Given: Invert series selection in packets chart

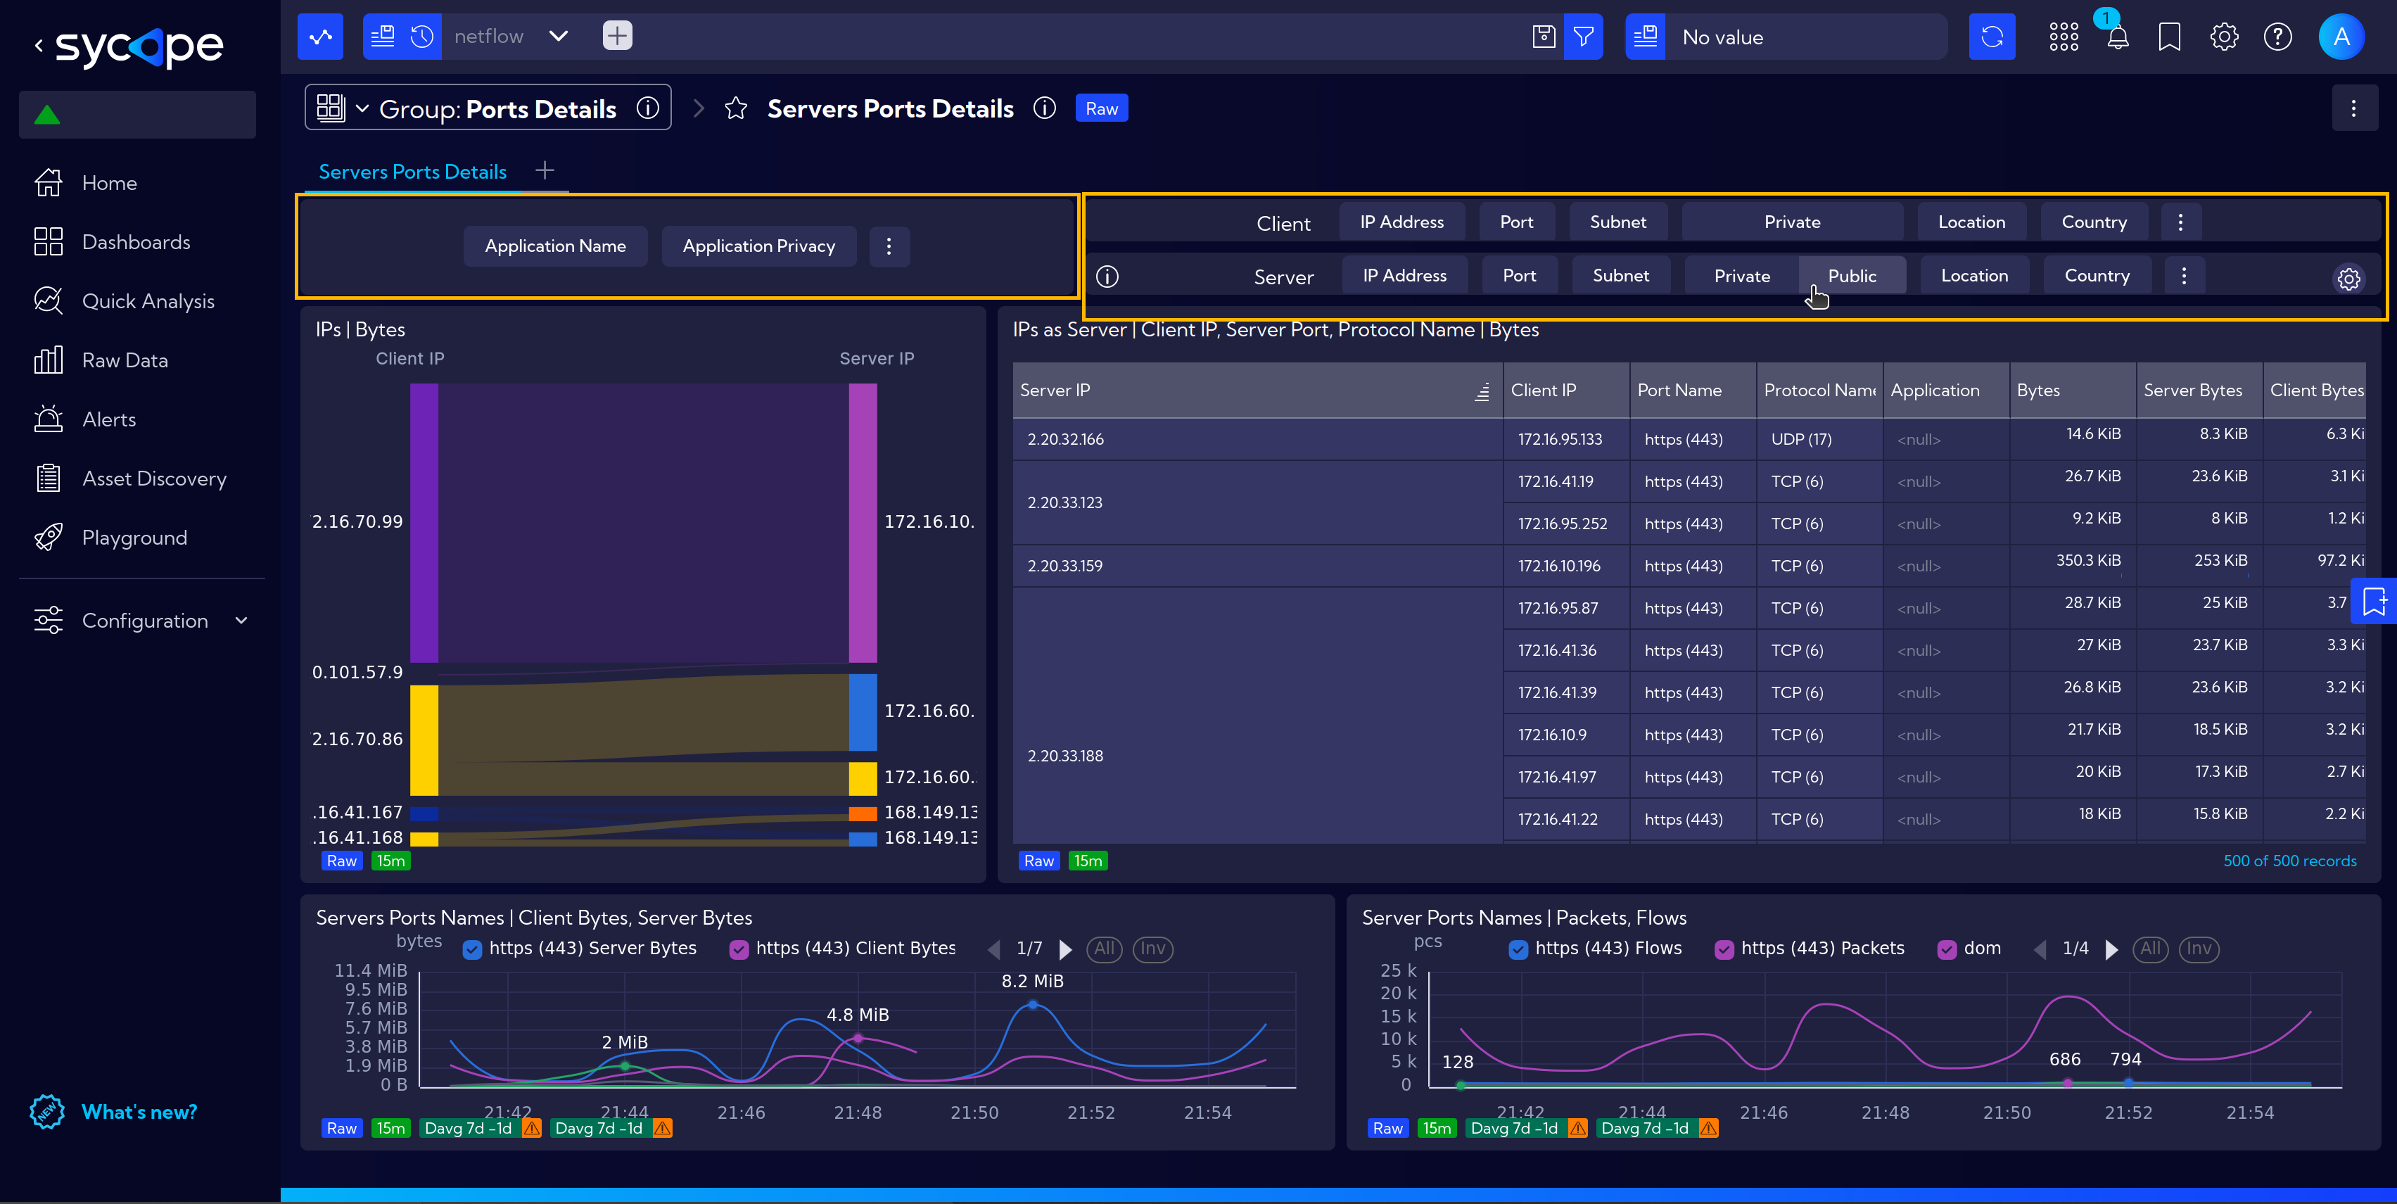Looking at the screenshot, I should click(x=2199, y=949).
